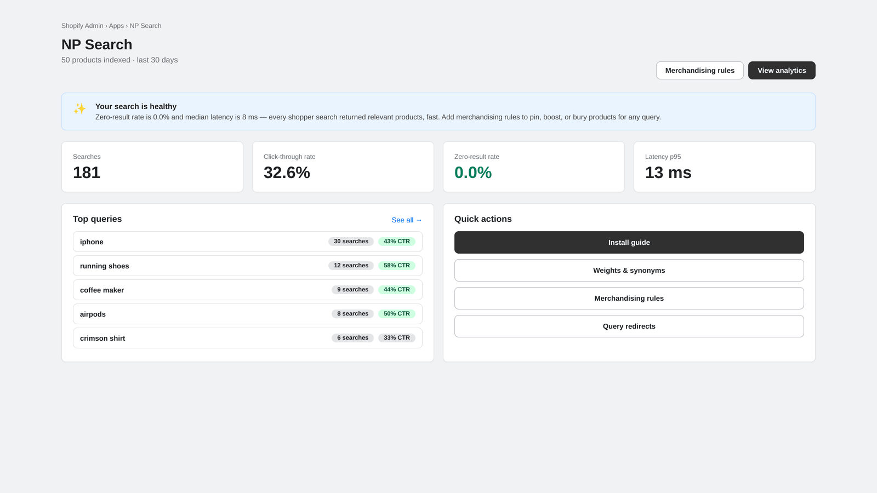Select the running shoes query row
Viewport: 877px width, 493px height.
click(x=248, y=266)
